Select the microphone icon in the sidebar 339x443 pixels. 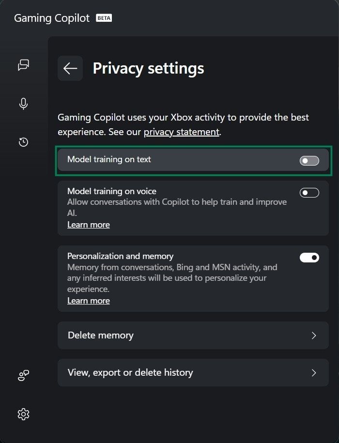coord(23,104)
